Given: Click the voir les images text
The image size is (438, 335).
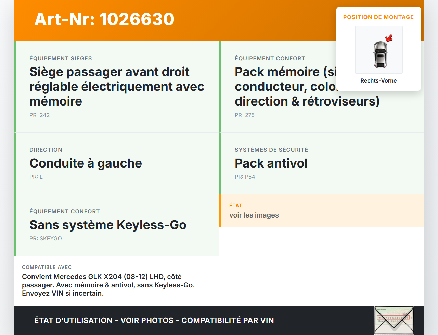Looking at the screenshot, I should (x=254, y=215).
